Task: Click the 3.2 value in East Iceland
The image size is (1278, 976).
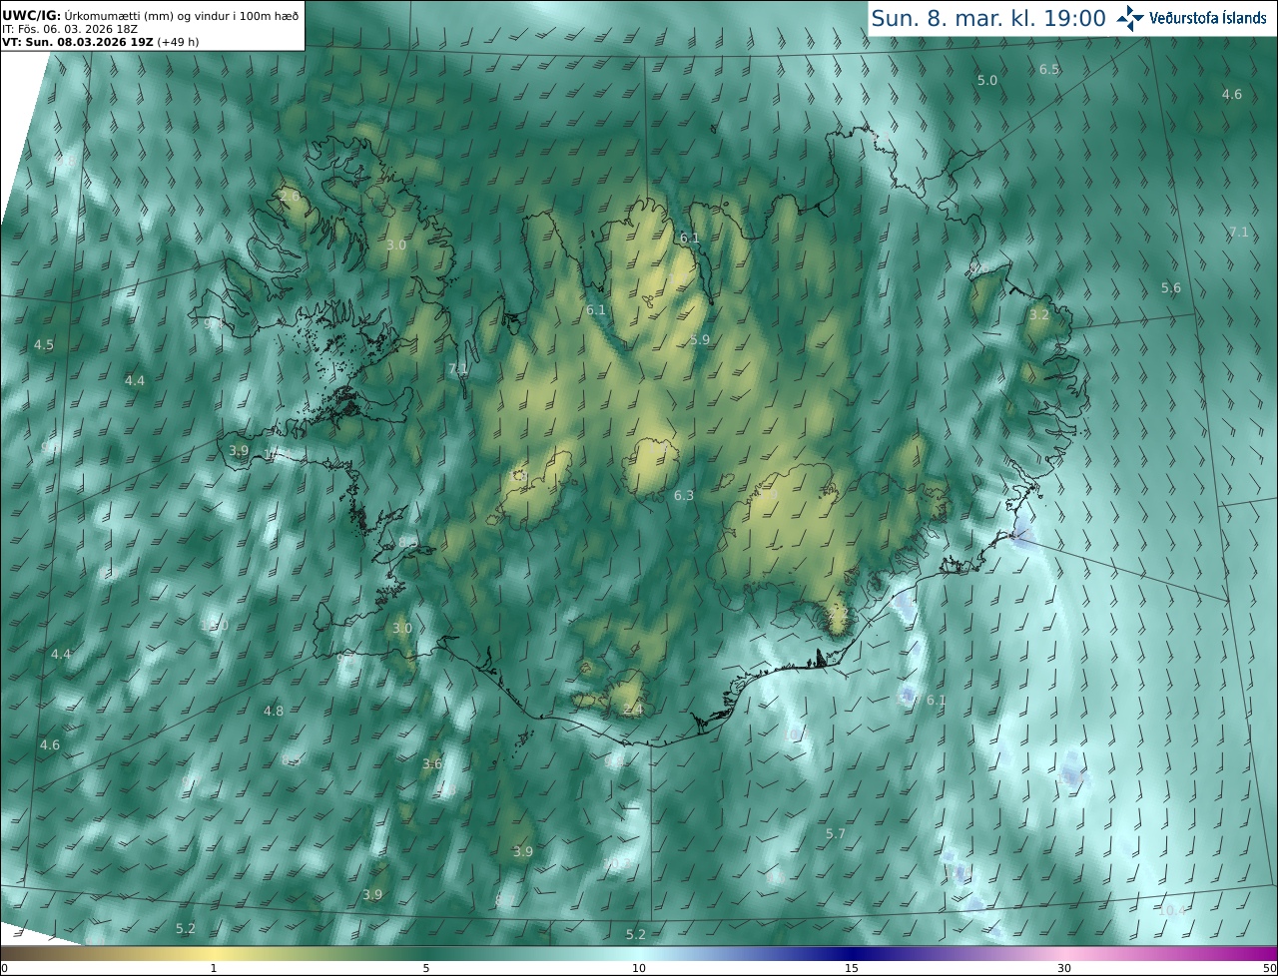Action: click(x=1039, y=314)
